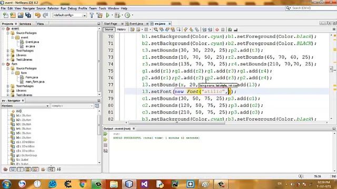Click the Debug Project toolbar icon
This screenshot has height=189, width=337.
(x=117, y=15)
